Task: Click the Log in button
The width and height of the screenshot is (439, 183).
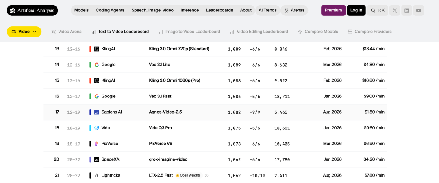Action: [356, 10]
